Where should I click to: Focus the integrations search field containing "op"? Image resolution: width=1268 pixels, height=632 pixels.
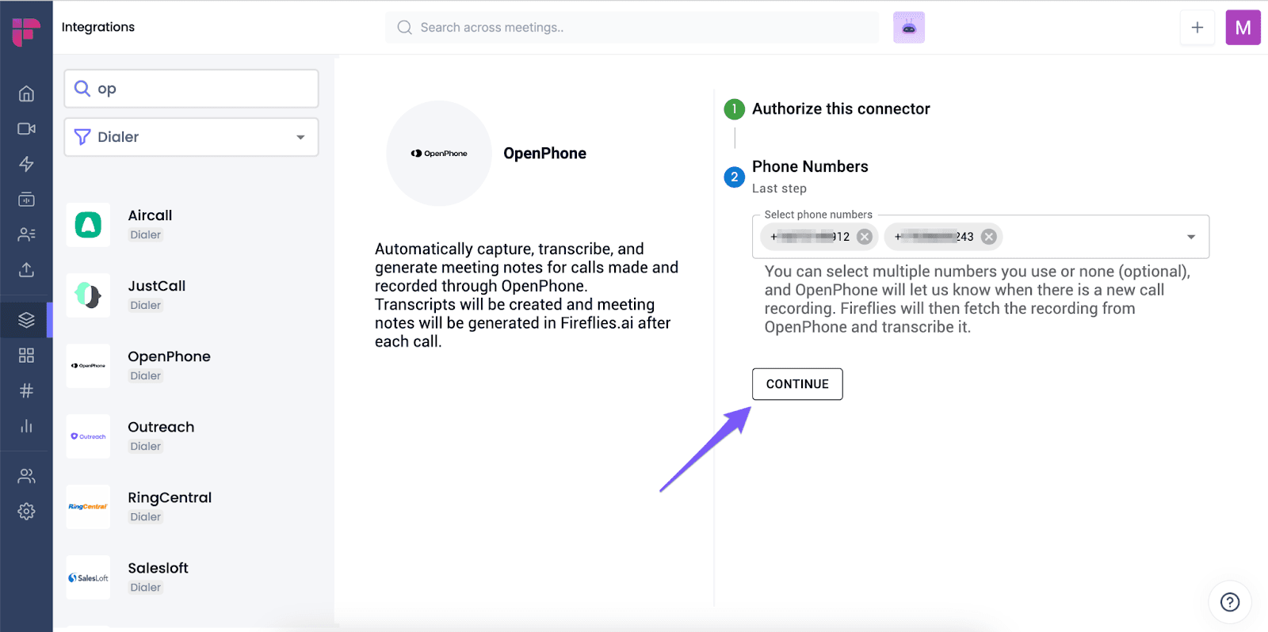click(x=191, y=89)
